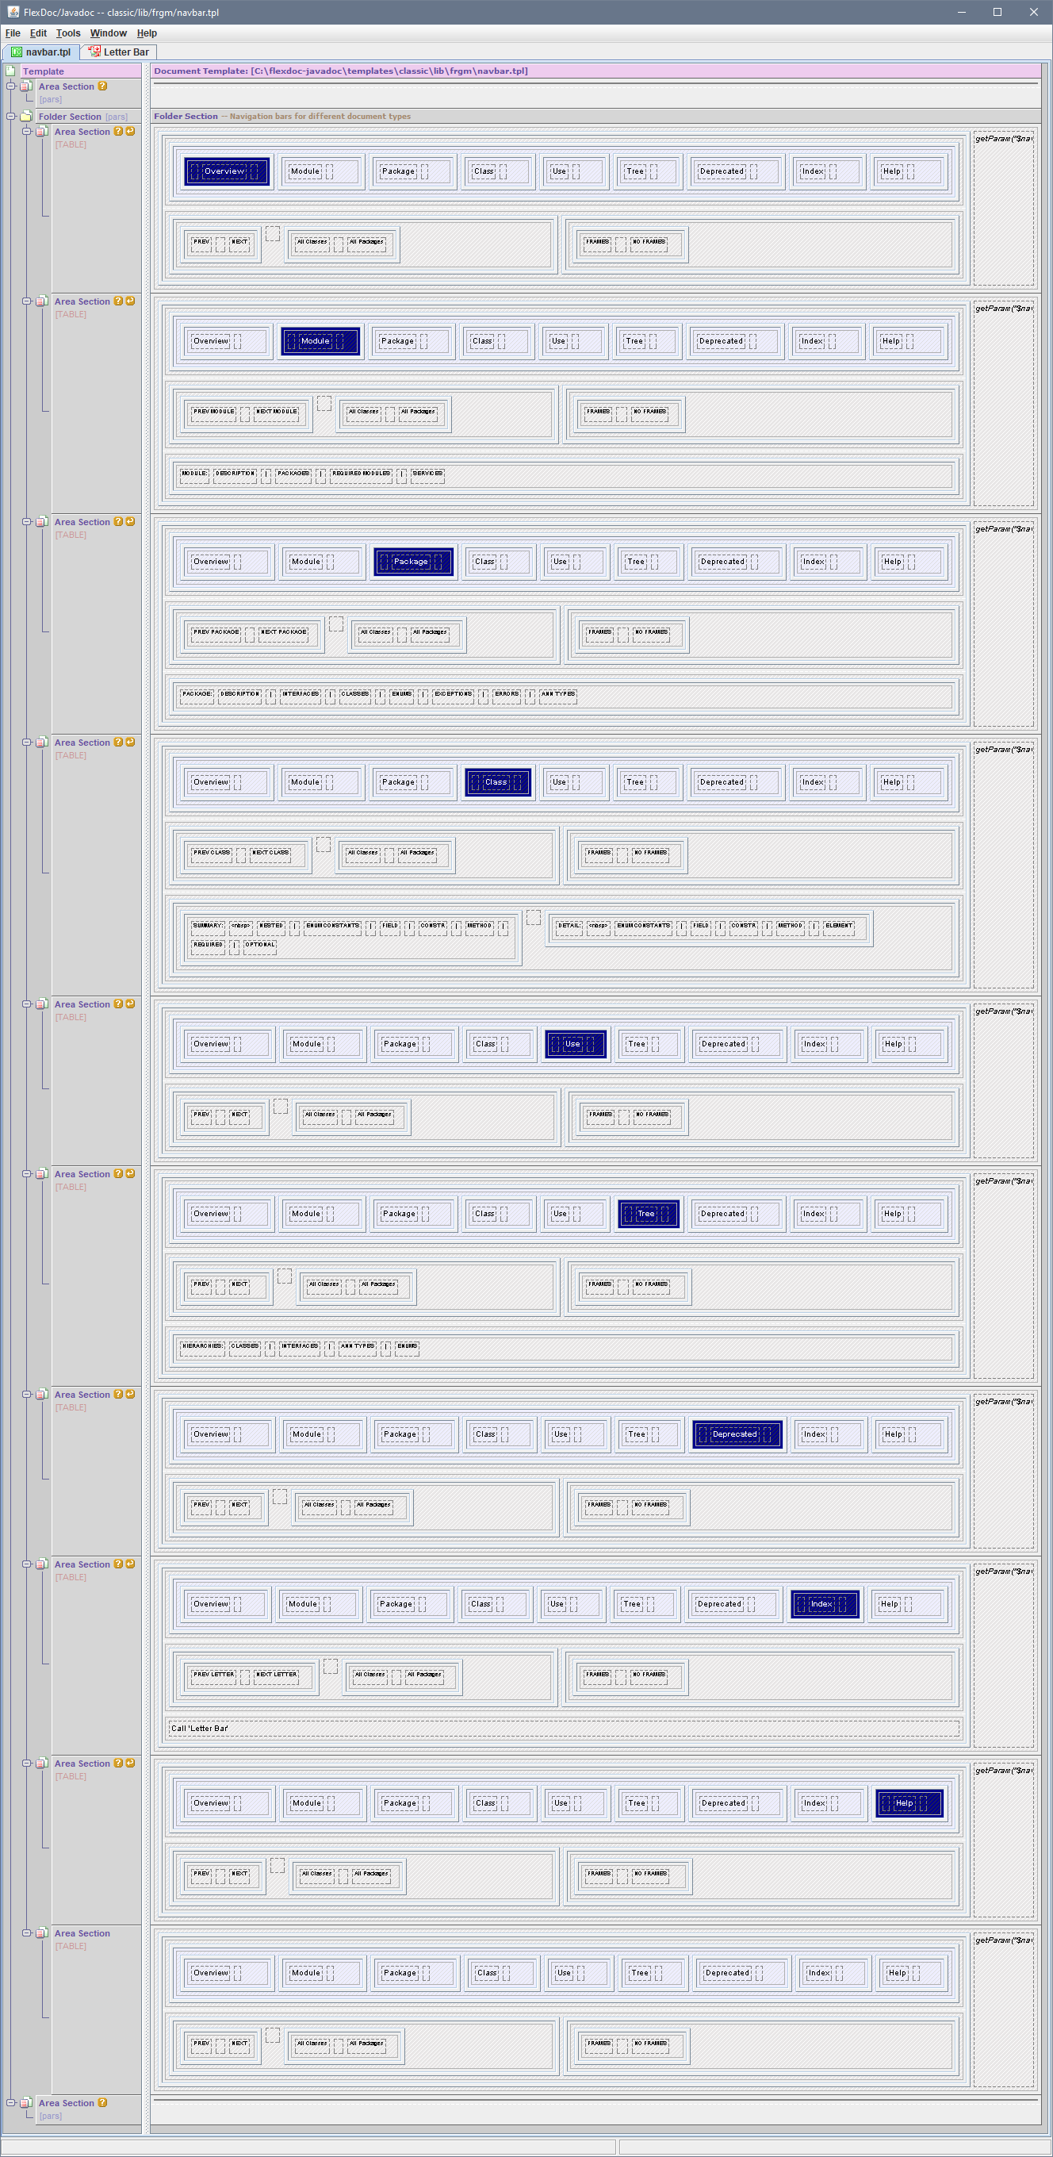Click the Template root document icon
The width and height of the screenshot is (1053, 2157).
(x=10, y=71)
